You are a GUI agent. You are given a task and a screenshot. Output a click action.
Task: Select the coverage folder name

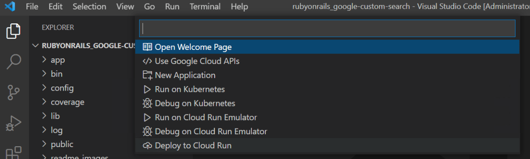[67, 102]
